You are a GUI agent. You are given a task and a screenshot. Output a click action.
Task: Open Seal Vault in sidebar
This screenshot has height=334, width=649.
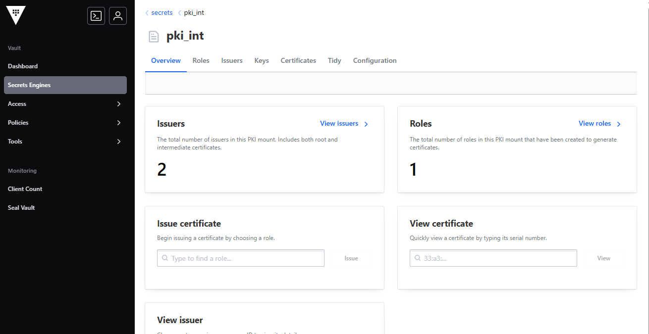tap(65, 208)
